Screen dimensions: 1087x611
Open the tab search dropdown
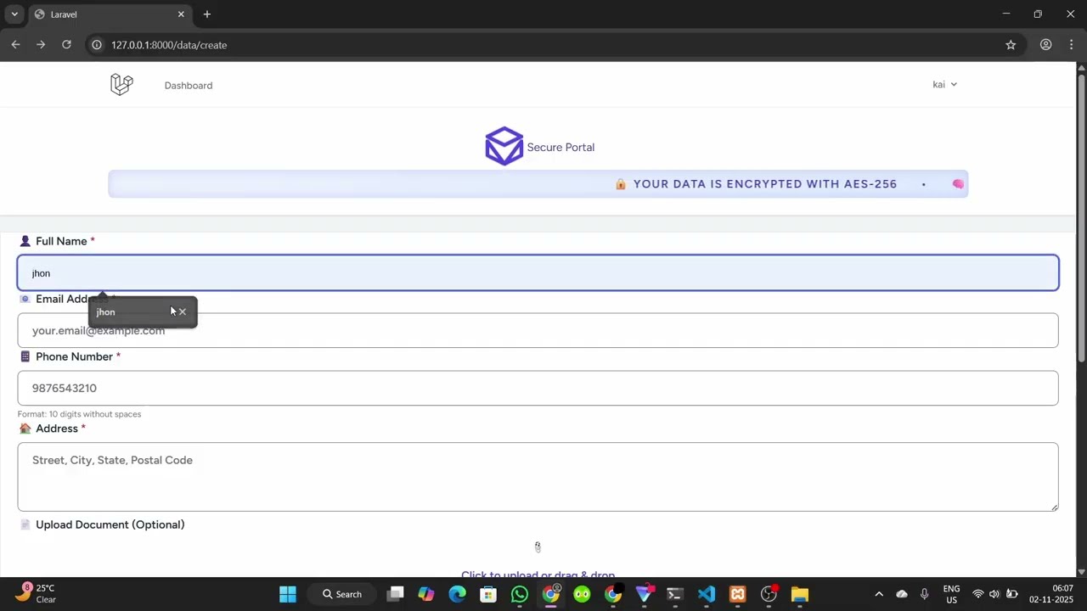14,14
